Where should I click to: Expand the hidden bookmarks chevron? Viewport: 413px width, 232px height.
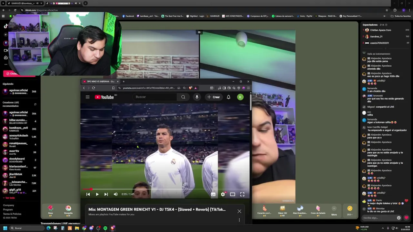point(384,16)
